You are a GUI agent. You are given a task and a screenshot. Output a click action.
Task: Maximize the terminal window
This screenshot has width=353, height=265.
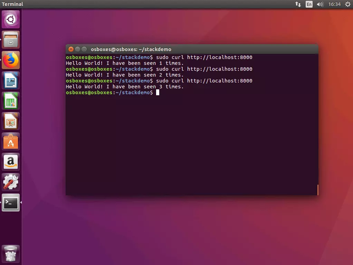(84, 49)
